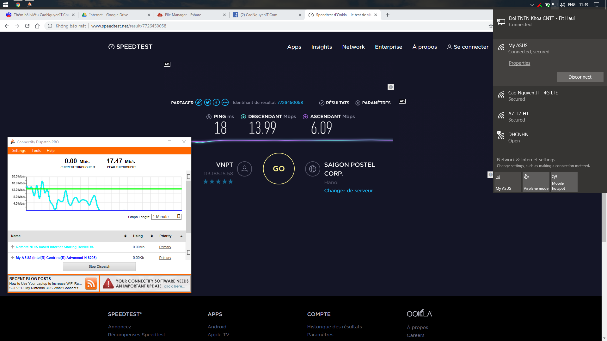Click the GO button to start test
The image size is (607, 341).
(x=279, y=169)
